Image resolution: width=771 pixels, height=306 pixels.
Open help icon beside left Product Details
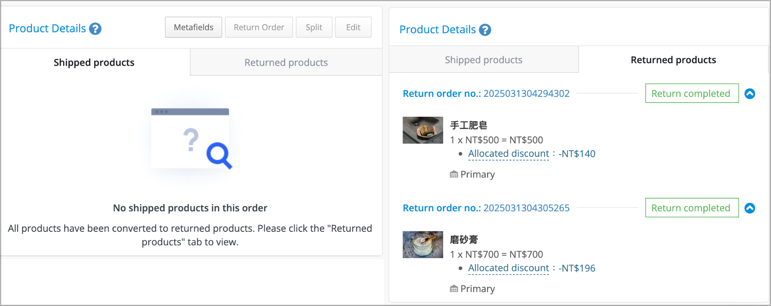(x=95, y=29)
